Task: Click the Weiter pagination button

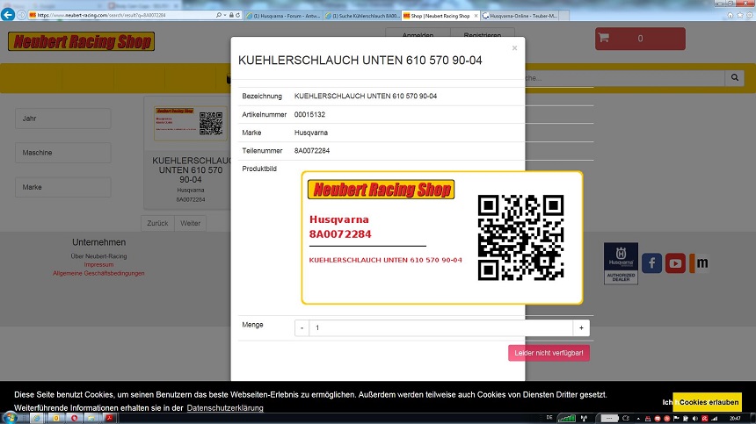Action: coord(190,223)
